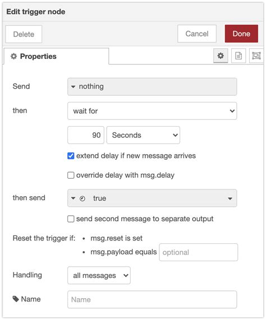Open the Handling all messages dropdown

pyautogui.click(x=99, y=275)
